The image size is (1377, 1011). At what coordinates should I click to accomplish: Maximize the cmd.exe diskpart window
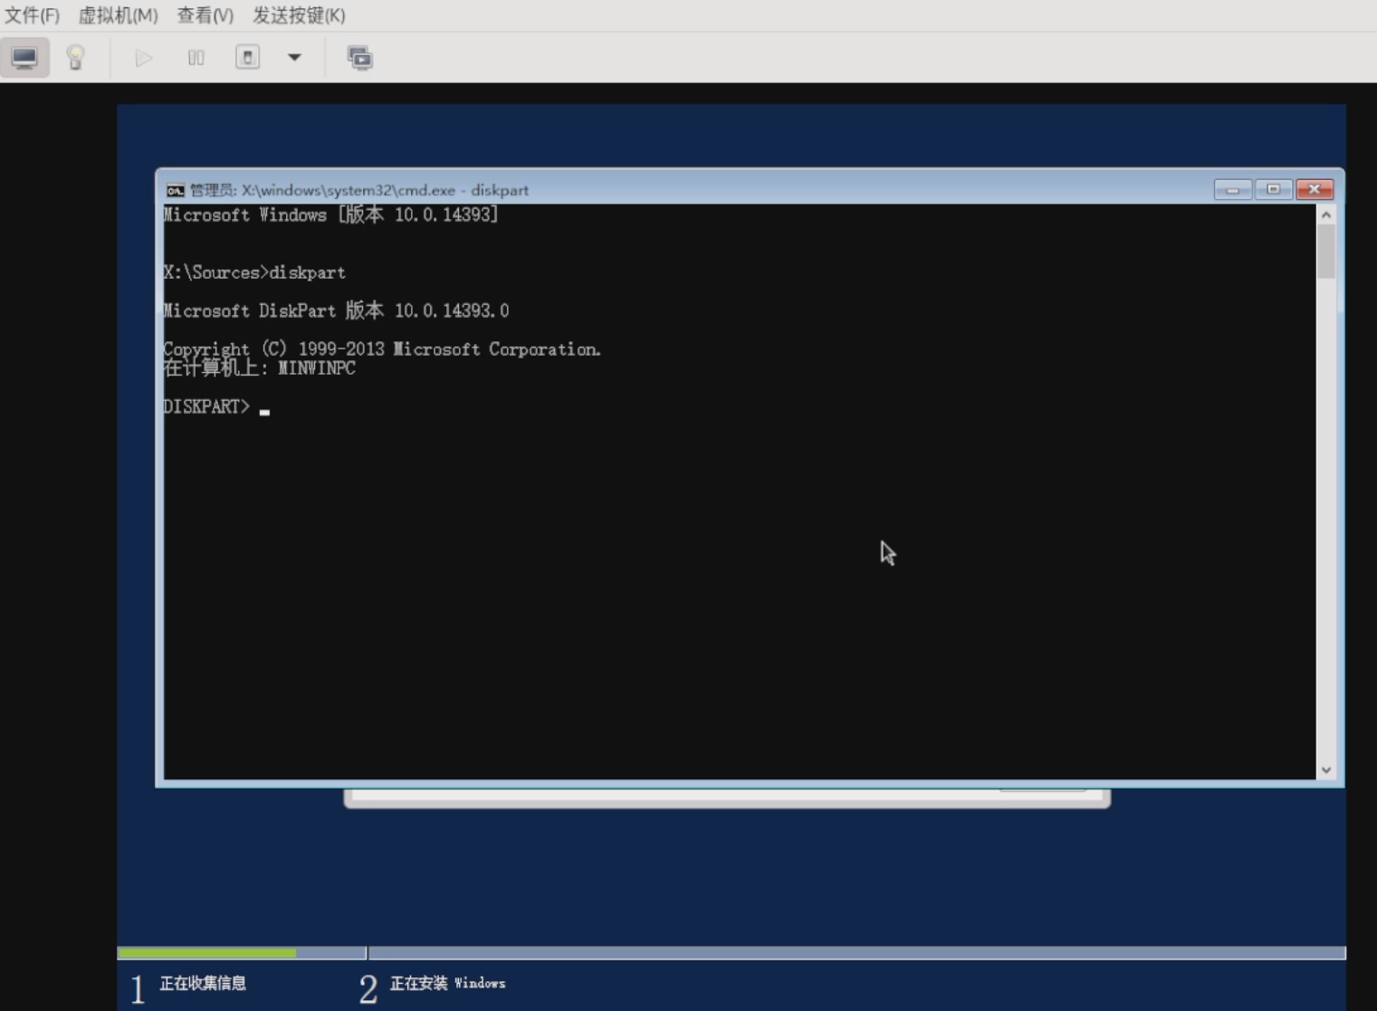[x=1273, y=189]
